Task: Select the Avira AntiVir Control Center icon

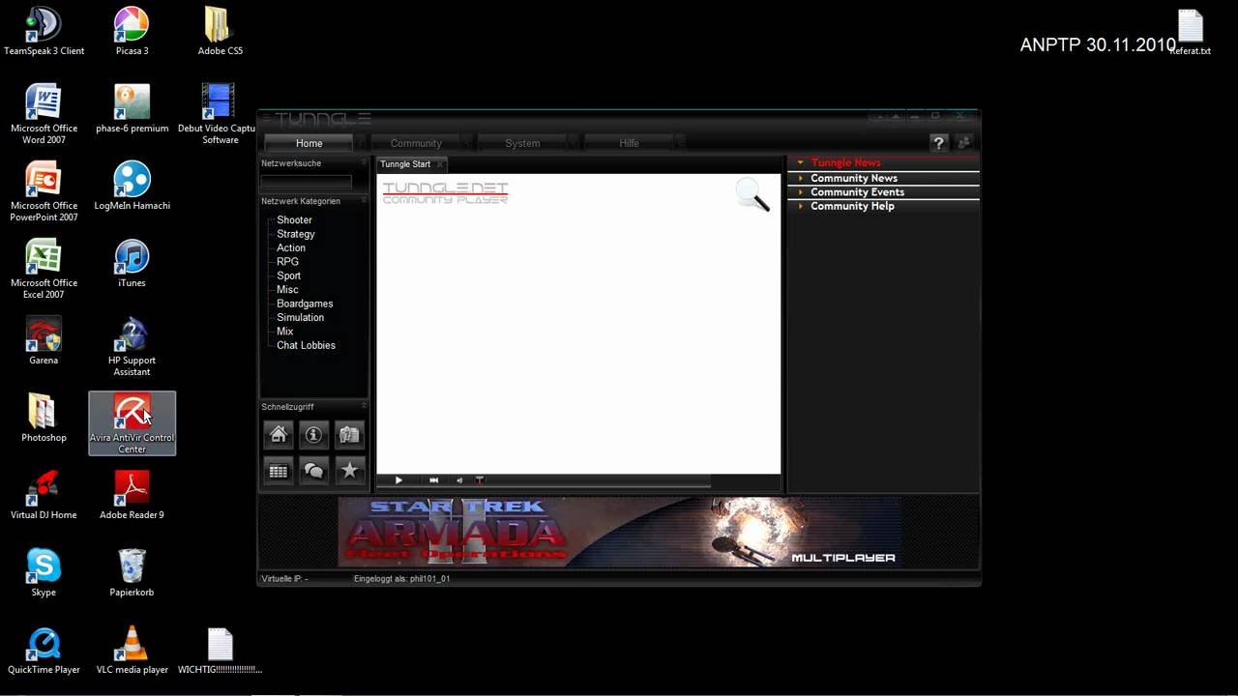Action: [132, 423]
